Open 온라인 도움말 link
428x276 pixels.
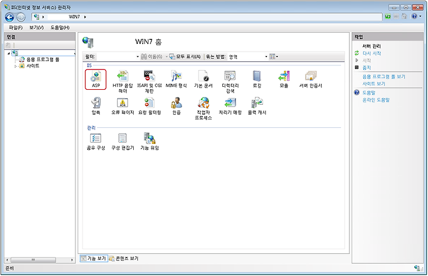tap(376, 100)
